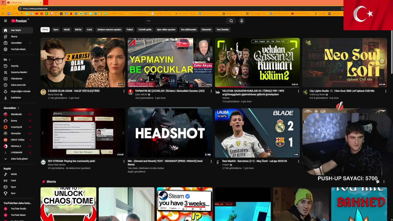Open HEADSHOT mix thumbnail
The image size is (393, 221).
170,133
